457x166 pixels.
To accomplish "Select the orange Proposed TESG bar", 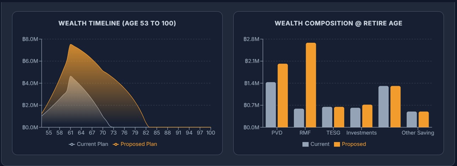I will coord(339,117).
